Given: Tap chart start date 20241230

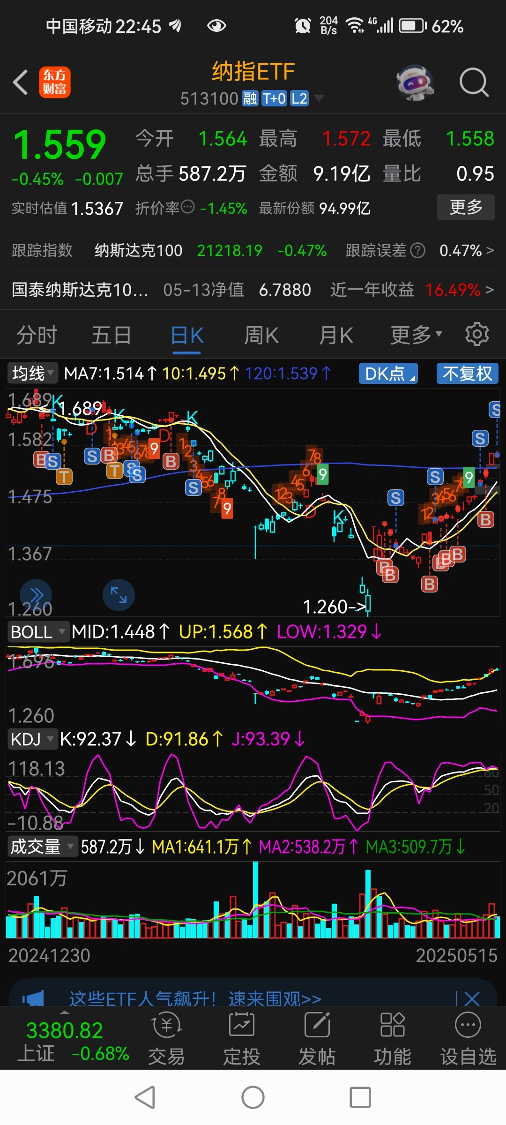Looking at the screenshot, I should coord(49,955).
